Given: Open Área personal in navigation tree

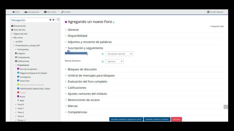Looking at the screenshot, I should coord(19,26).
